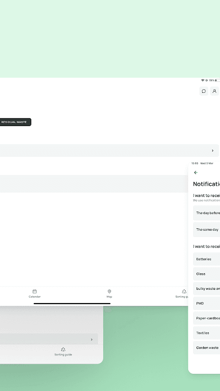Open Sorting guide tab in lower window
Image resolution: width=220 pixels, height=391 pixels.
tap(63, 351)
